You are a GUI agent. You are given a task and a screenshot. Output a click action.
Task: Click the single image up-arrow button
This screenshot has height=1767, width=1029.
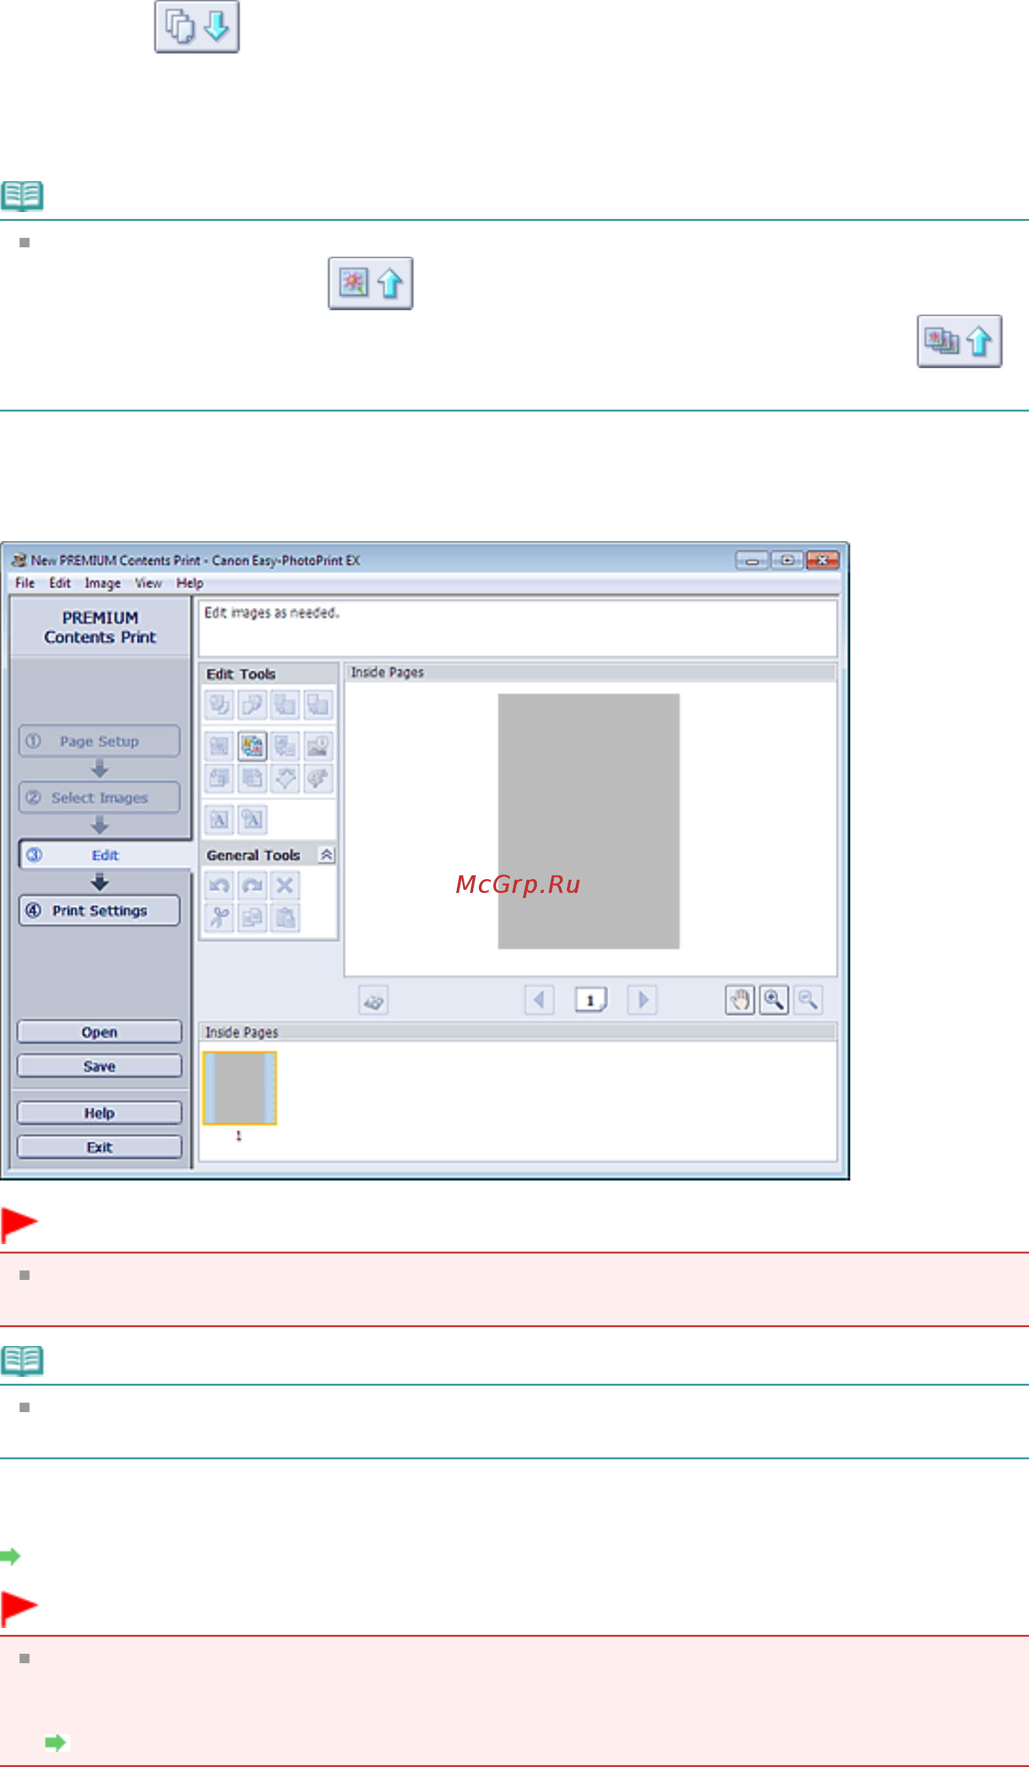(x=370, y=283)
